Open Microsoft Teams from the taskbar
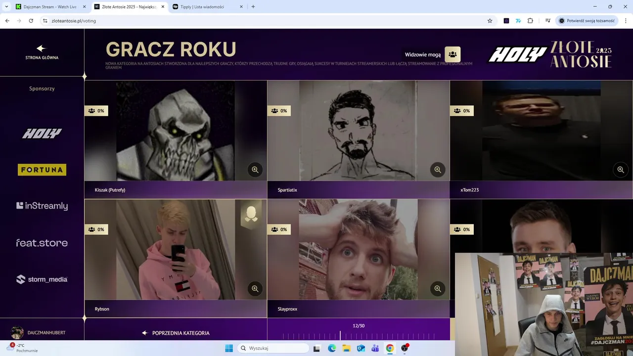The width and height of the screenshot is (633, 356). (375, 348)
